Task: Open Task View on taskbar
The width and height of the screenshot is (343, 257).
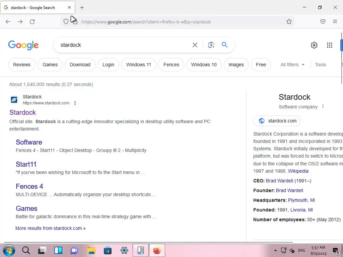Action: click(42, 250)
